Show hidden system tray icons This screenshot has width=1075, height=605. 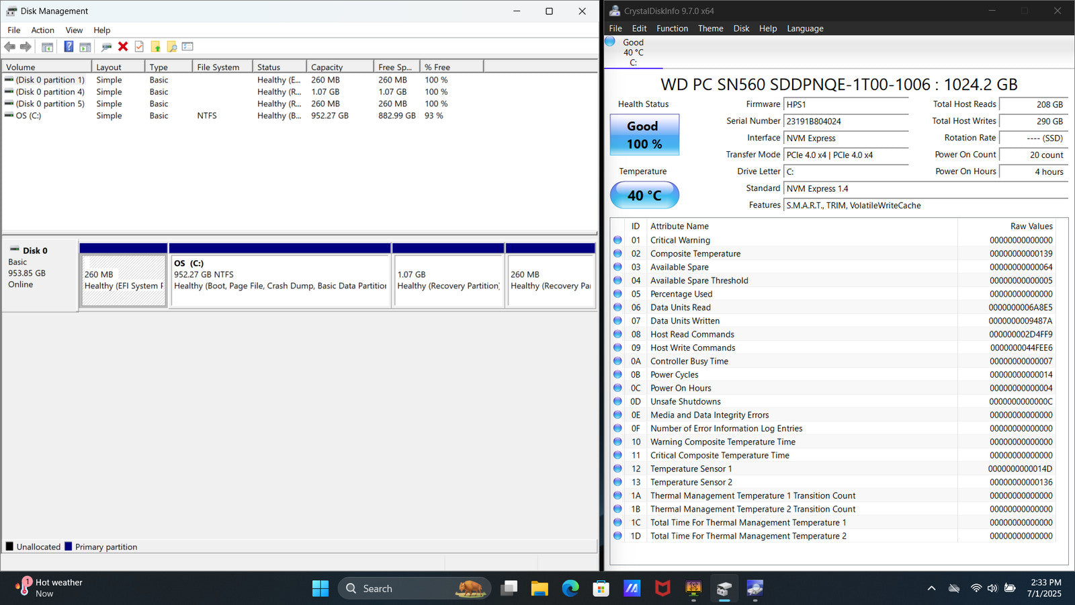[x=931, y=588]
